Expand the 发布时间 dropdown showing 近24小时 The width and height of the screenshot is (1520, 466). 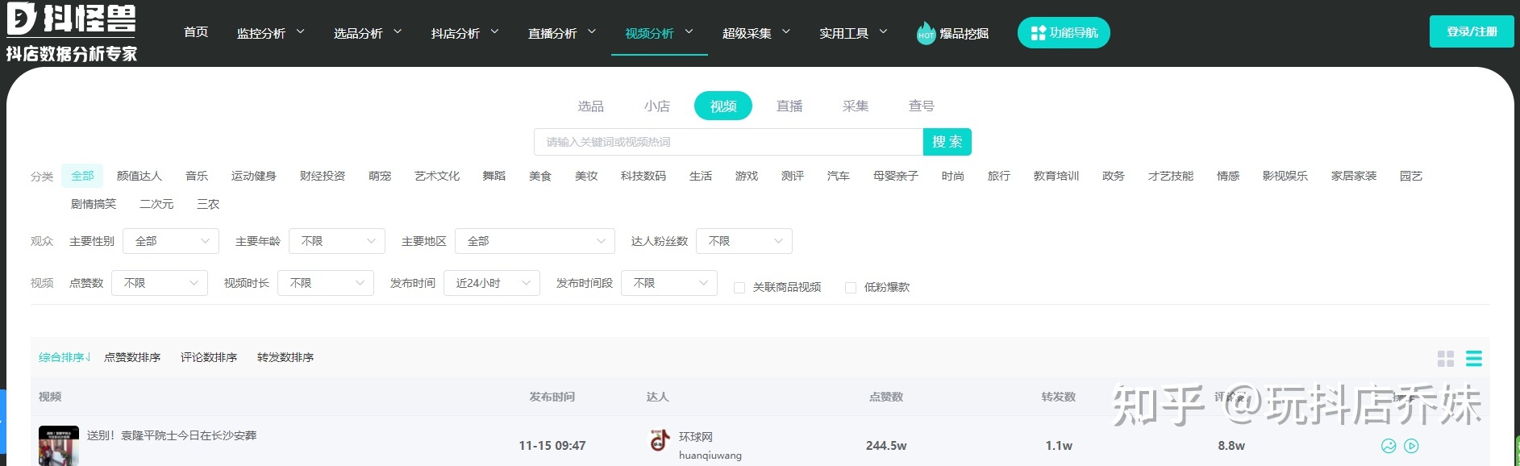[x=491, y=283]
